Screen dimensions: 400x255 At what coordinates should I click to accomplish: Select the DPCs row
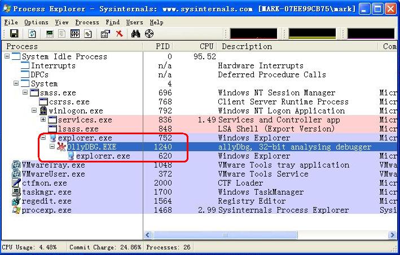coord(199,74)
